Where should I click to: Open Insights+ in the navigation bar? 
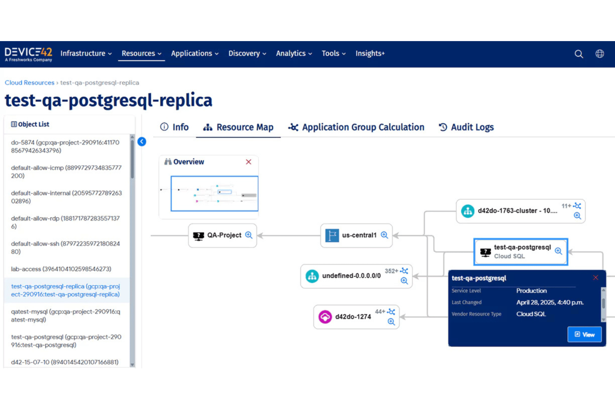click(x=370, y=54)
